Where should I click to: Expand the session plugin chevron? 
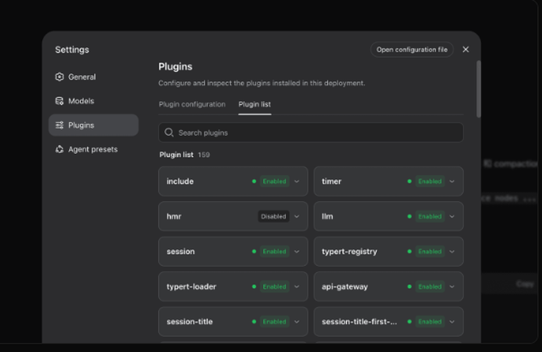pyautogui.click(x=296, y=251)
